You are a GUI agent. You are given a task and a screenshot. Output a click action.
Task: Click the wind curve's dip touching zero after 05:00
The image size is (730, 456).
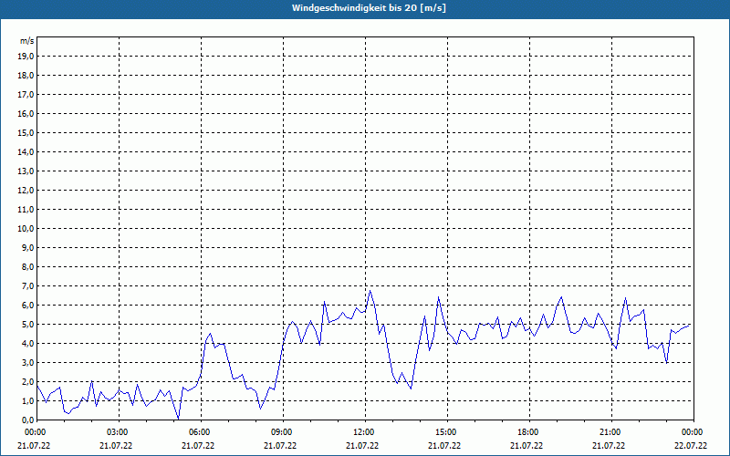tap(178, 419)
